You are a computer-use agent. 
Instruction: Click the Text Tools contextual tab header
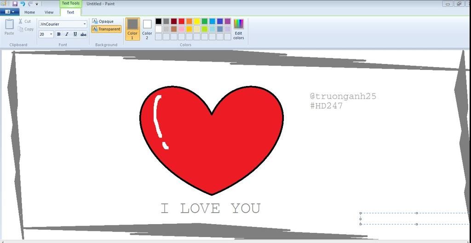[70, 4]
